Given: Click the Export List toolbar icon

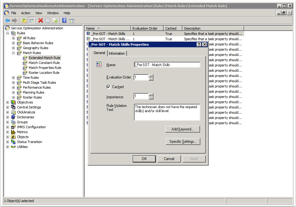Looking at the screenshot, I should tap(55, 21).
